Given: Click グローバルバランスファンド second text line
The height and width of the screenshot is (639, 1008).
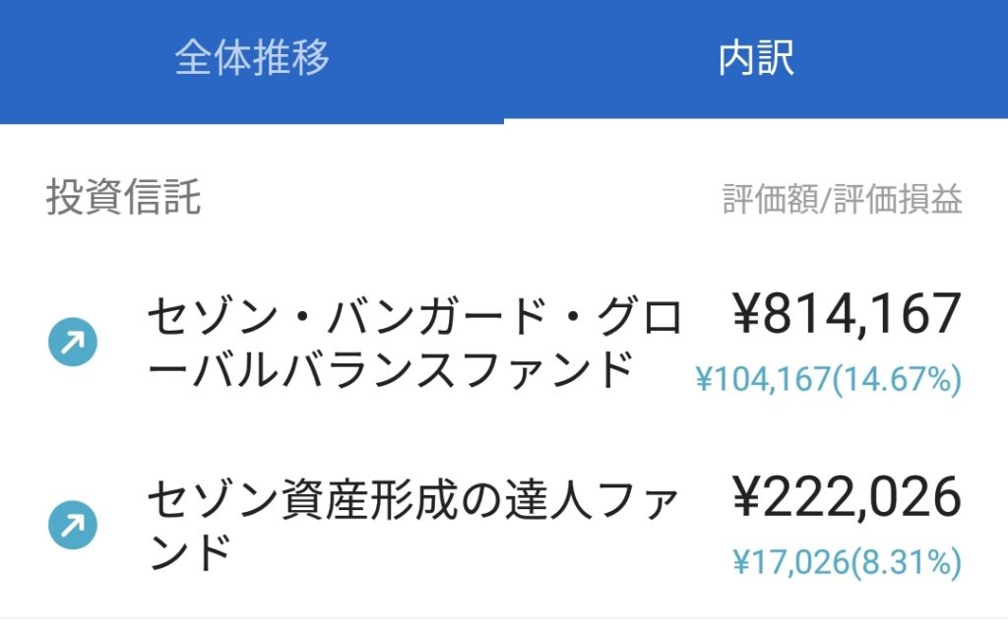Looking at the screenshot, I should (390, 370).
